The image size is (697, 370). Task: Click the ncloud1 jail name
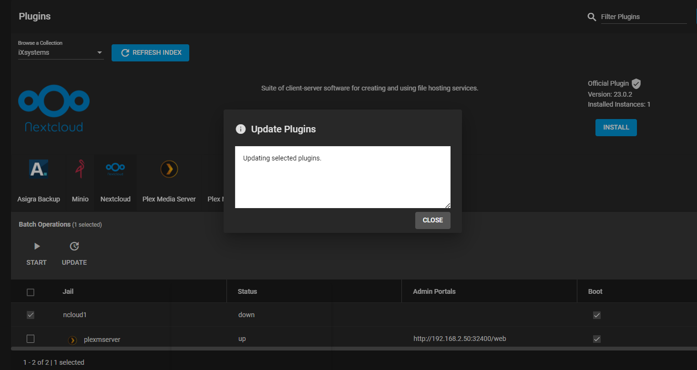[x=75, y=315]
